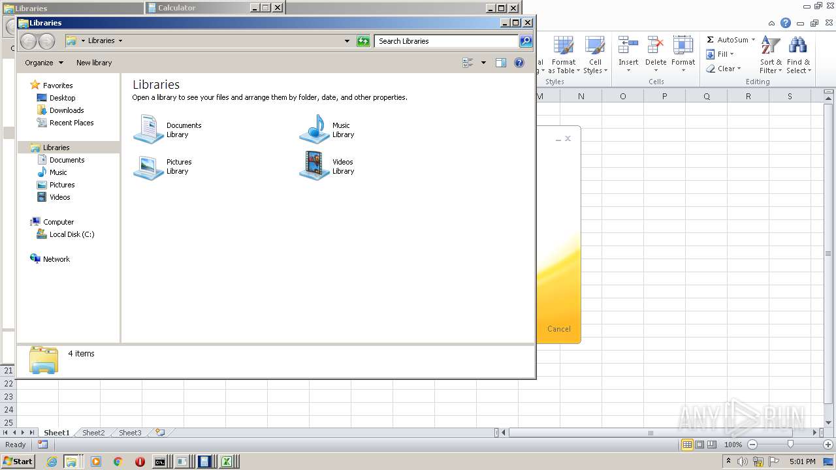Viewport: 836px width, 470px height.
Task: Select Network in navigation pane
Action: [56, 259]
